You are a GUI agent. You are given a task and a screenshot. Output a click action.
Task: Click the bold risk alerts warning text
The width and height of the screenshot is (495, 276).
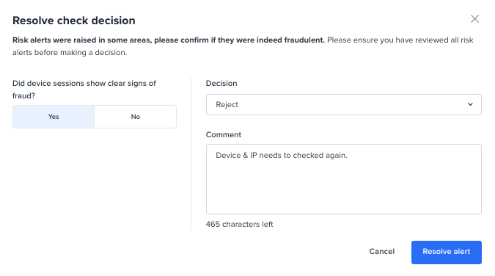click(169, 40)
